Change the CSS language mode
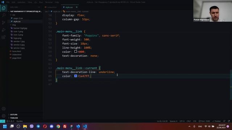Viewport: 232px width, 130px height. coord(195,121)
